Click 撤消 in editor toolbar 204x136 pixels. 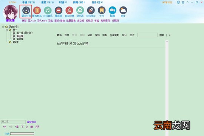59,35
